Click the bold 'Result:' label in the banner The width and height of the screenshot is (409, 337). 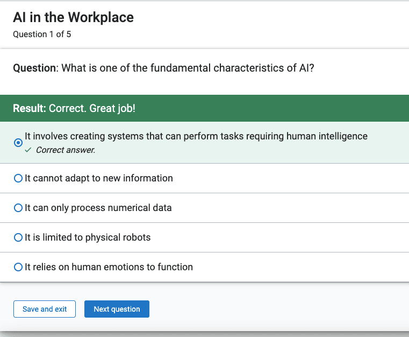[x=30, y=108]
